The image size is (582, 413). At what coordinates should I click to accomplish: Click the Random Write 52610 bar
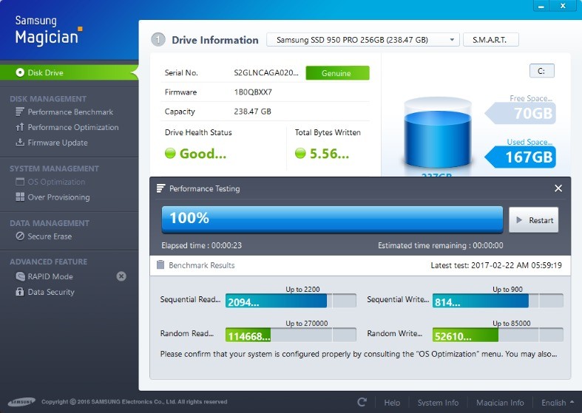(x=498, y=335)
